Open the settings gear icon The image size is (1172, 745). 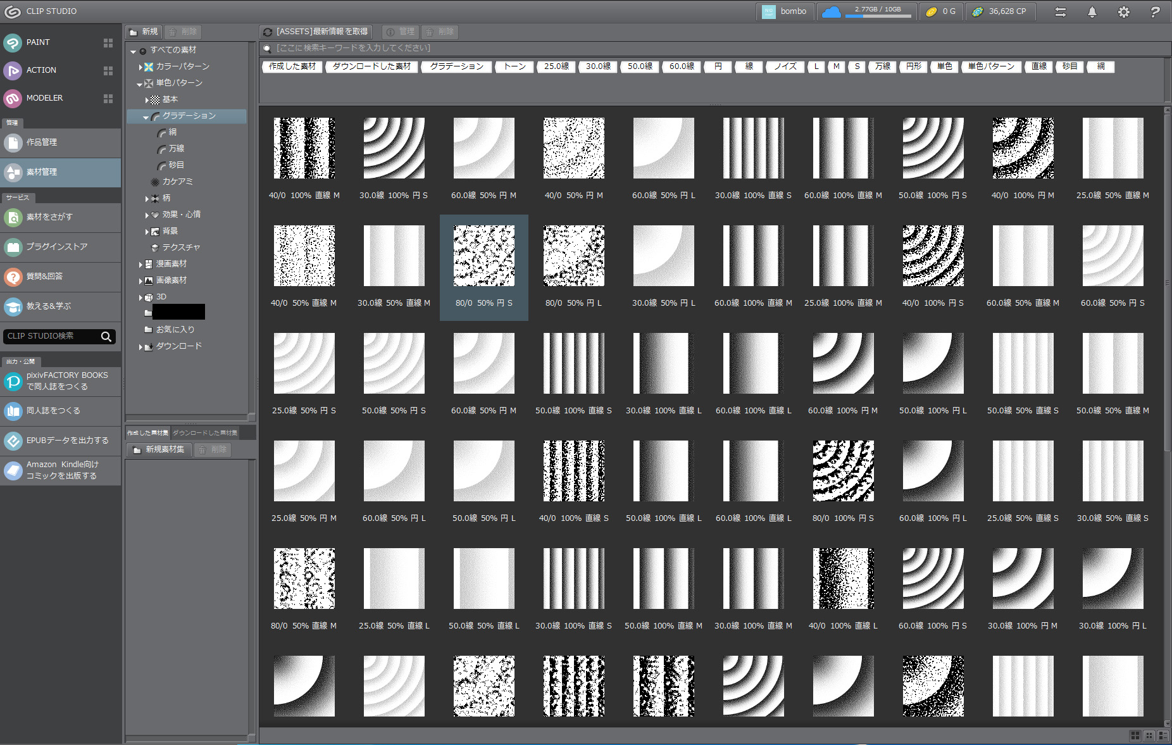click(x=1123, y=12)
